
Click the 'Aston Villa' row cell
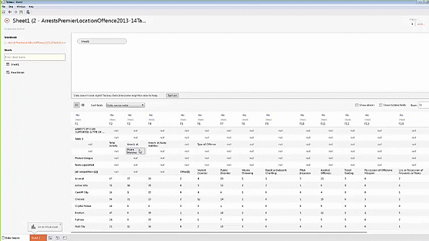click(x=81, y=185)
